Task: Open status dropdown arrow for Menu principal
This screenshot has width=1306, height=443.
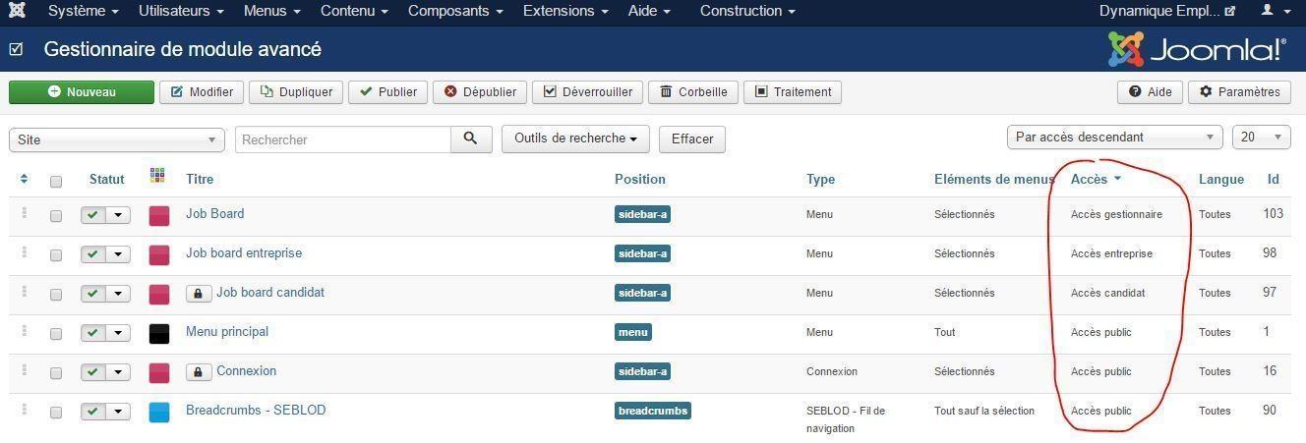Action: click(x=118, y=333)
